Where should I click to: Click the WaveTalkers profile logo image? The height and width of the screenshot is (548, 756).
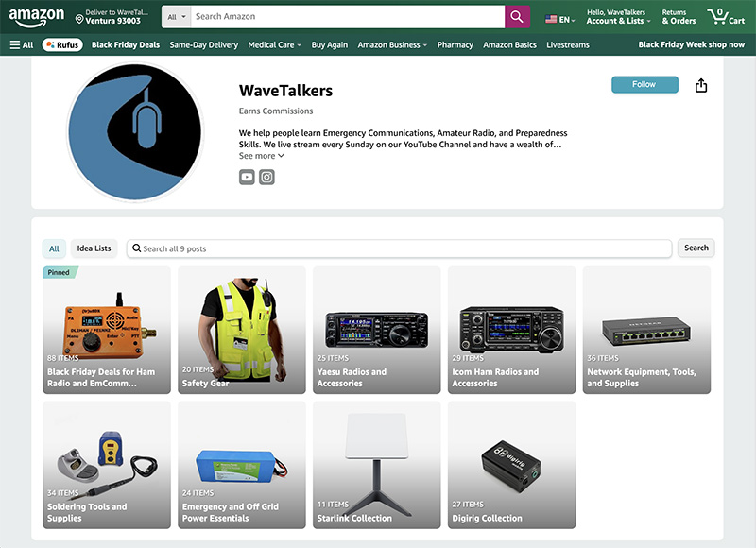[x=134, y=132]
